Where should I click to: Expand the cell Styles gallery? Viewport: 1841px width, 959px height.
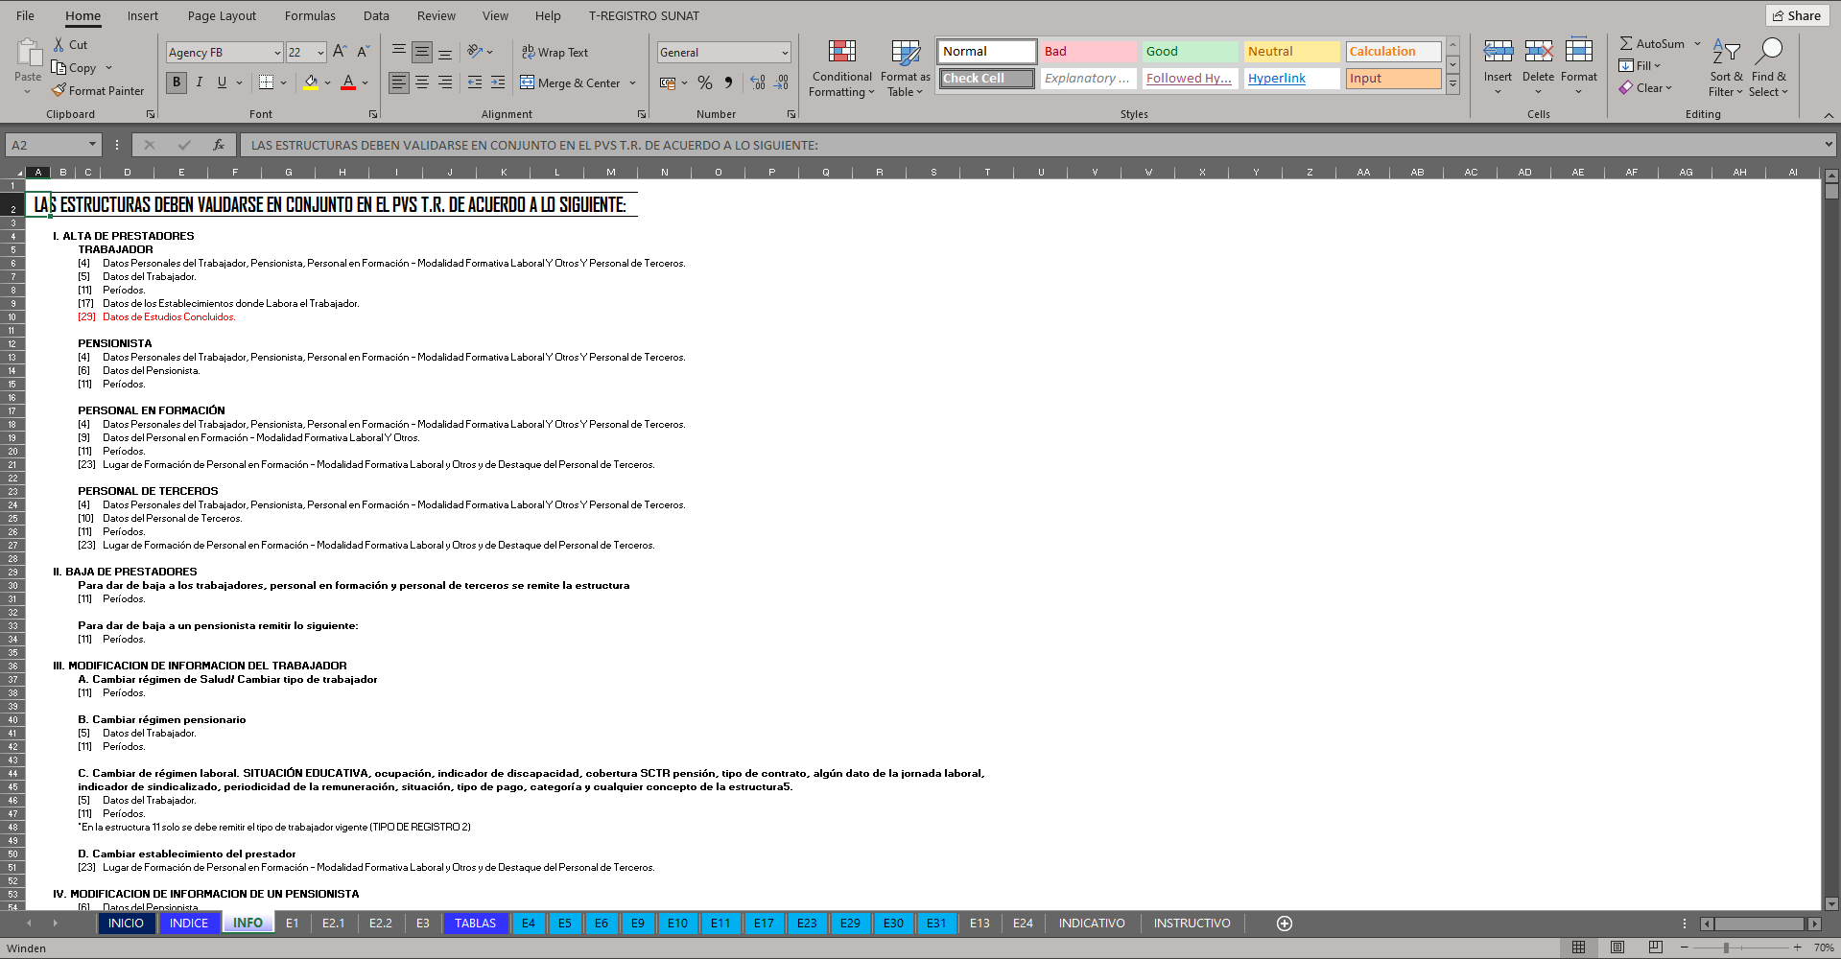click(1452, 84)
